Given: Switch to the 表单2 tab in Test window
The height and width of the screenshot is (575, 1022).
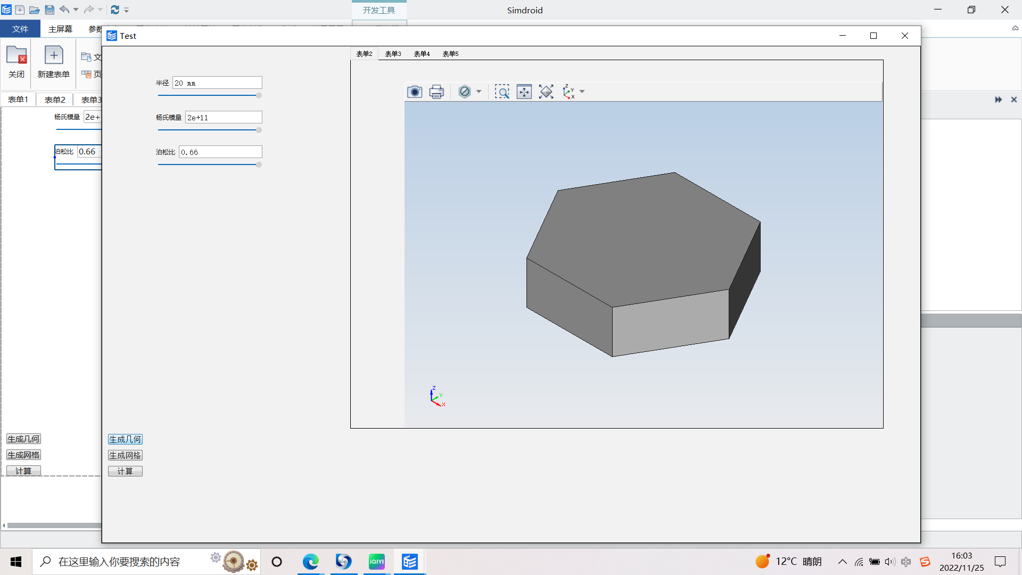Looking at the screenshot, I should [x=364, y=54].
